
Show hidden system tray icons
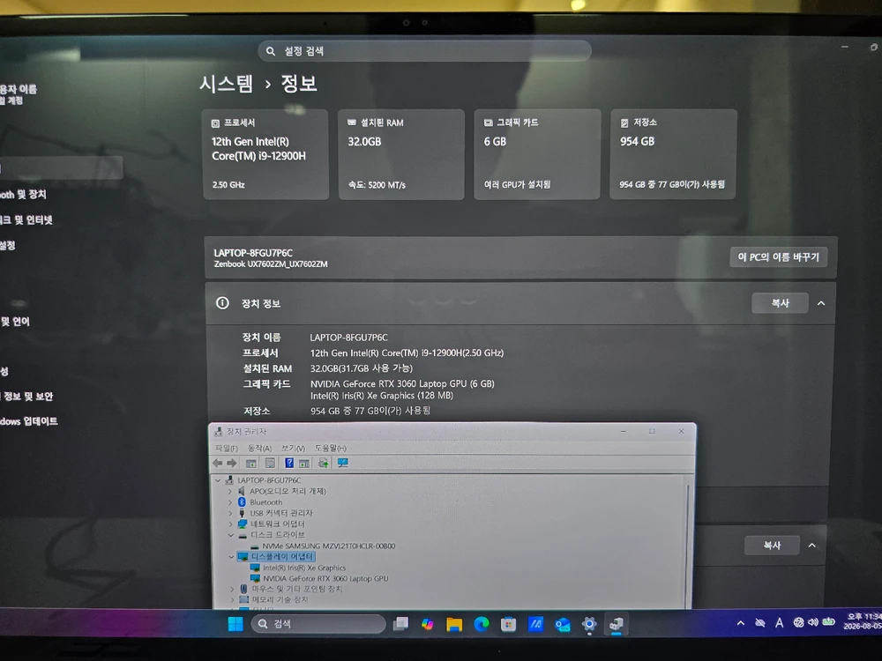pos(741,623)
